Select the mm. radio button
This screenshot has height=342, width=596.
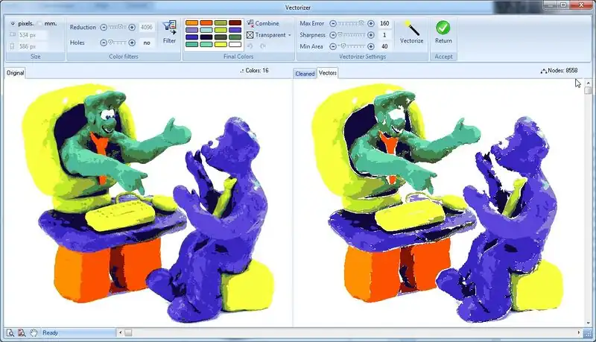point(39,24)
